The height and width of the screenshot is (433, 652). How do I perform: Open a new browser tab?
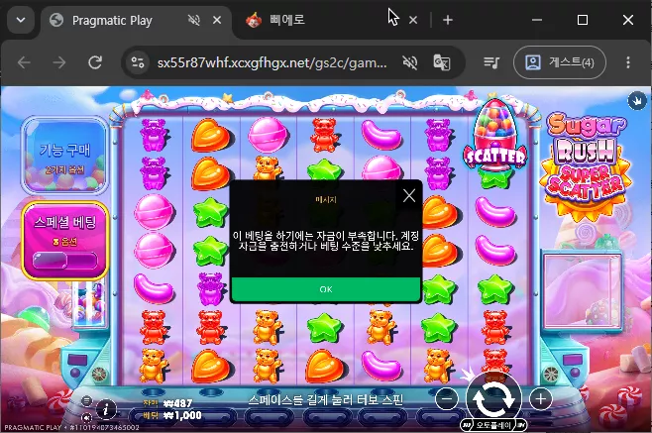(448, 20)
